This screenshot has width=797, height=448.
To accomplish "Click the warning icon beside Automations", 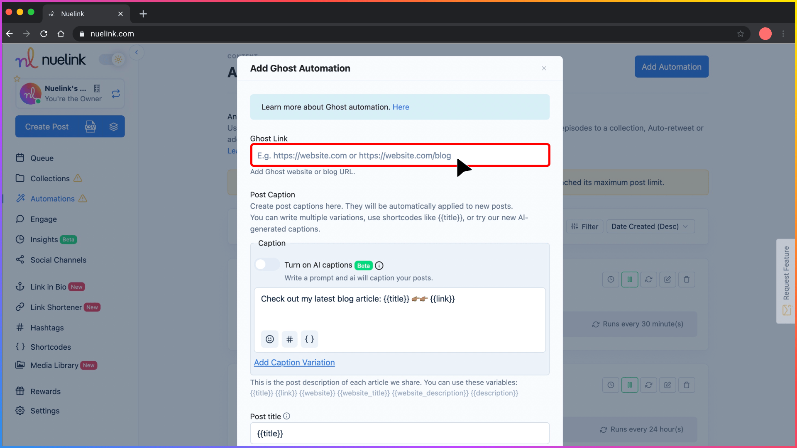I will tap(83, 198).
